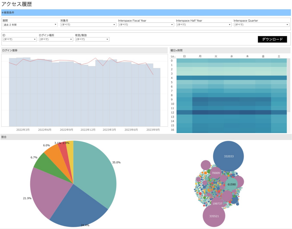Click the 月 column header in heatmap
The image size is (292, 229).
point(200,57)
